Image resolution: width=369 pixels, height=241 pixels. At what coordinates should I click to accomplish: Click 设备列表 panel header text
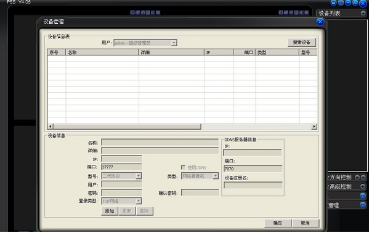tap(330, 14)
